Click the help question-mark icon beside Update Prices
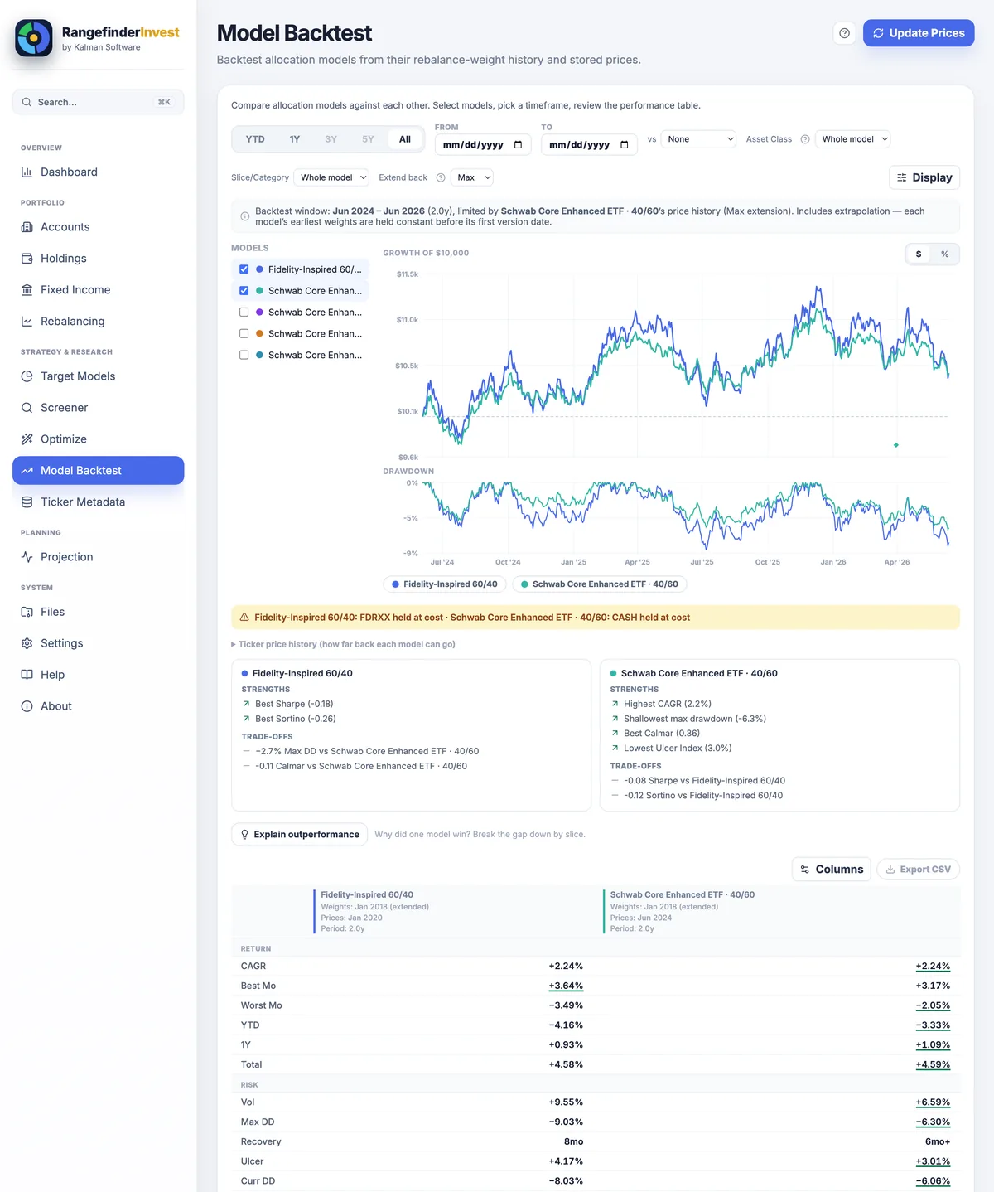This screenshot has height=1192, width=994. click(x=844, y=33)
